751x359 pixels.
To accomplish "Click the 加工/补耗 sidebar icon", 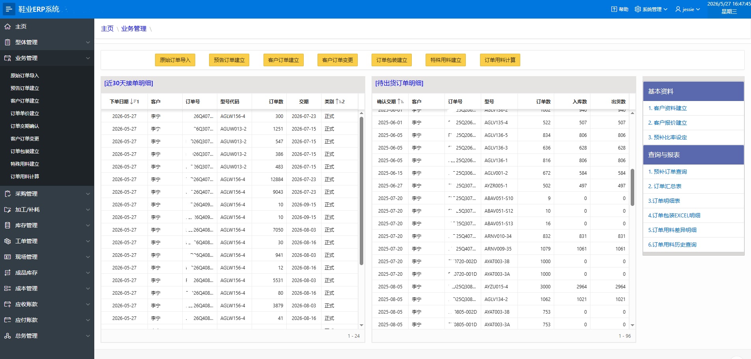I will click(x=7, y=209).
